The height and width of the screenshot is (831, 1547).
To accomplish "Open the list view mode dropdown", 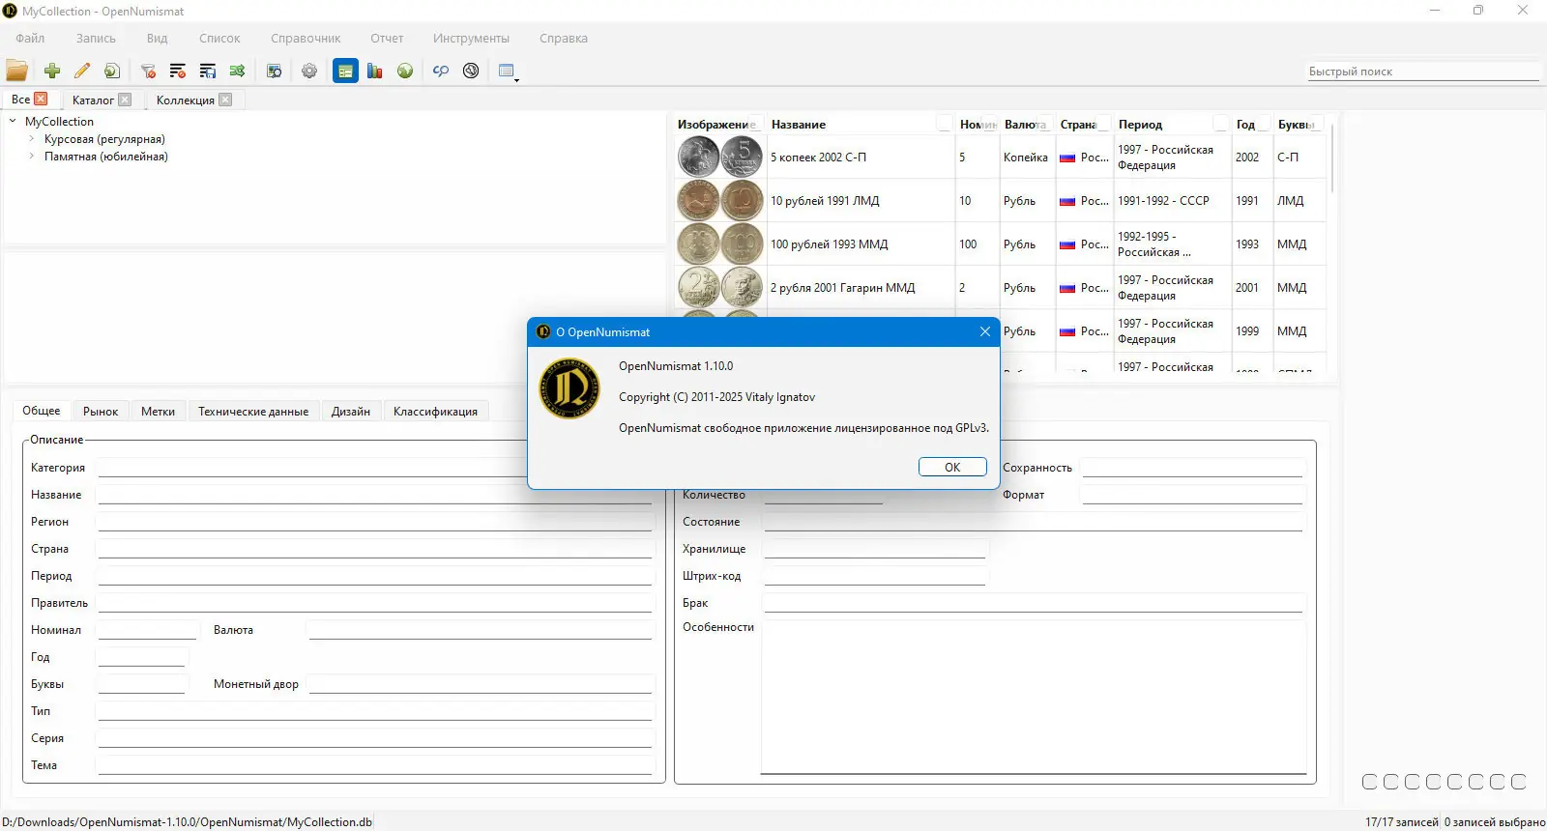I will (x=509, y=72).
